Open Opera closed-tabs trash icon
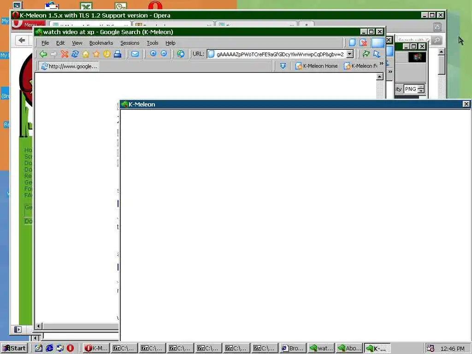472x354 pixels. click(437, 27)
